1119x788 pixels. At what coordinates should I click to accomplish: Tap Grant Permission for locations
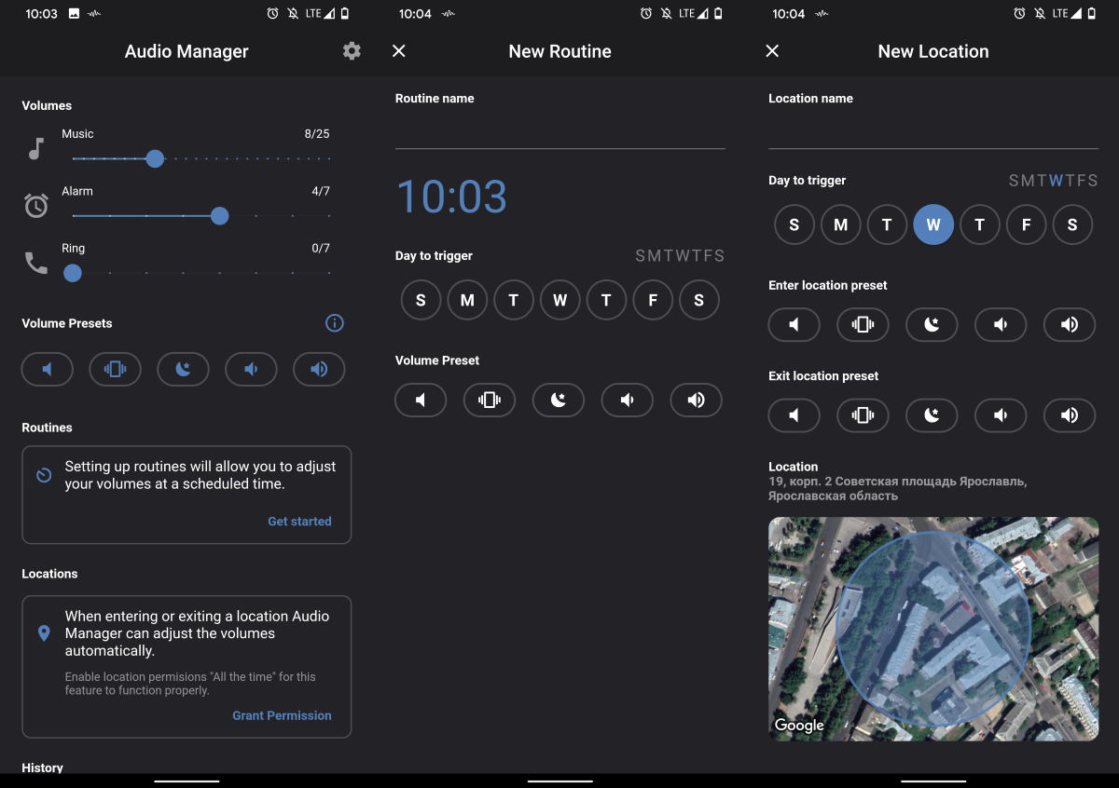click(x=282, y=715)
